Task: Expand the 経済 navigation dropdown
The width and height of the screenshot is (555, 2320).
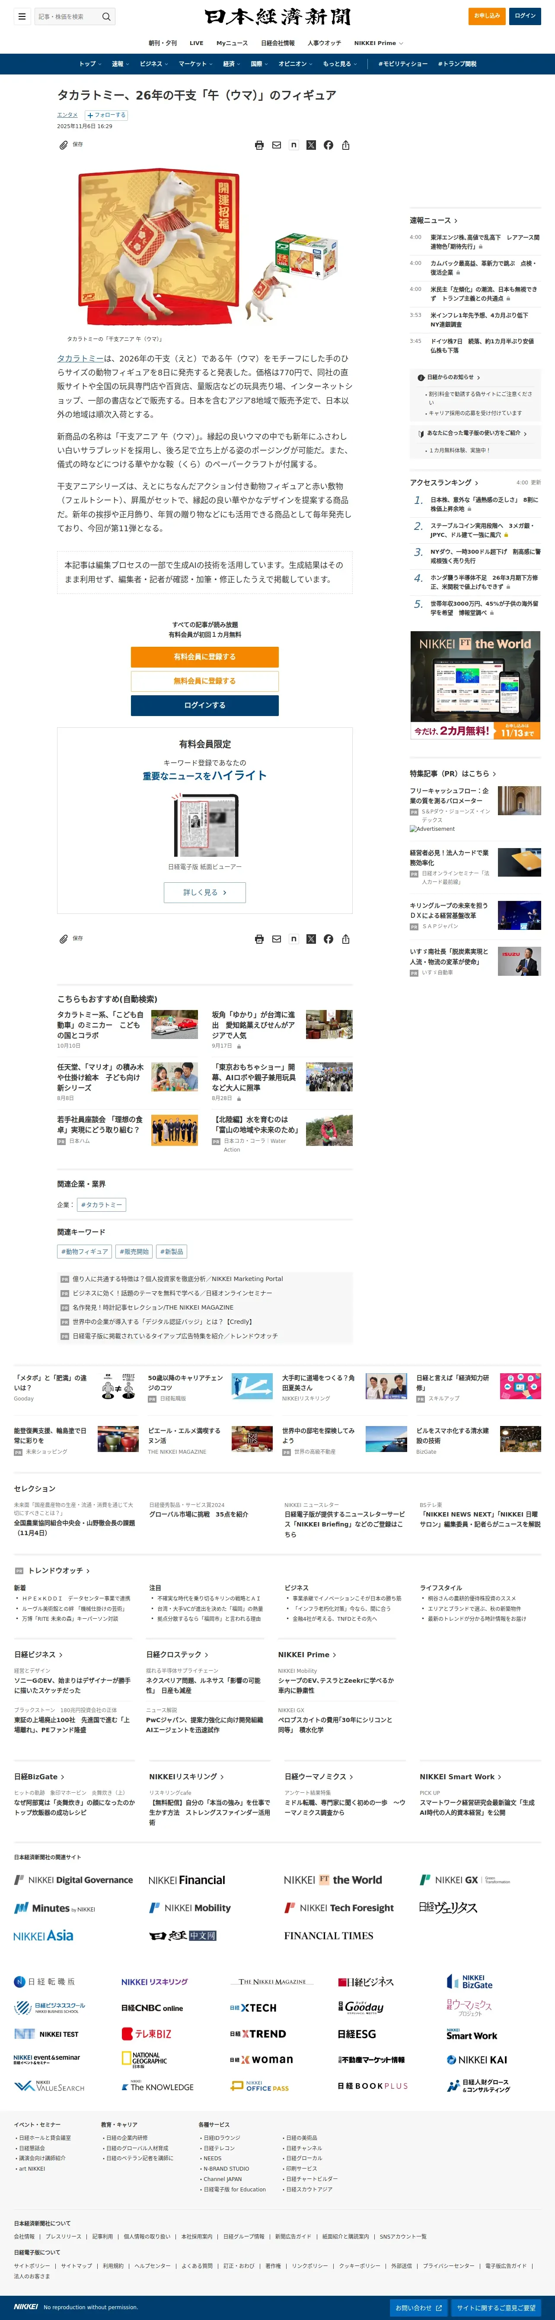Action: [231, 64]
